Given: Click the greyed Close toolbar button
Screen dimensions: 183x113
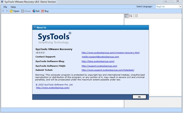Looking at the screenshot, I should pos(26,11).
